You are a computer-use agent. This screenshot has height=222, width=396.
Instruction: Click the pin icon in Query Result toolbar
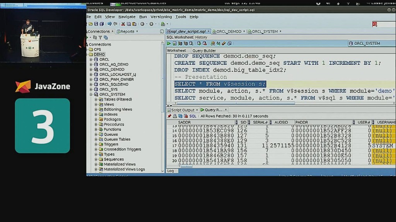pyautogui.click(x=169, y=116)
